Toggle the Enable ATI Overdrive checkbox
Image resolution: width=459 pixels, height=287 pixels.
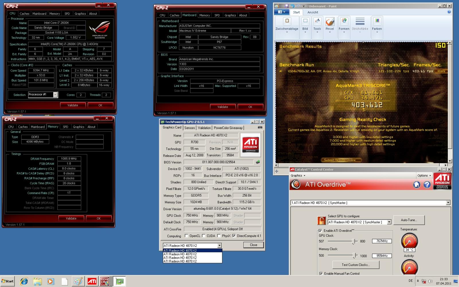tap(320, 230)
